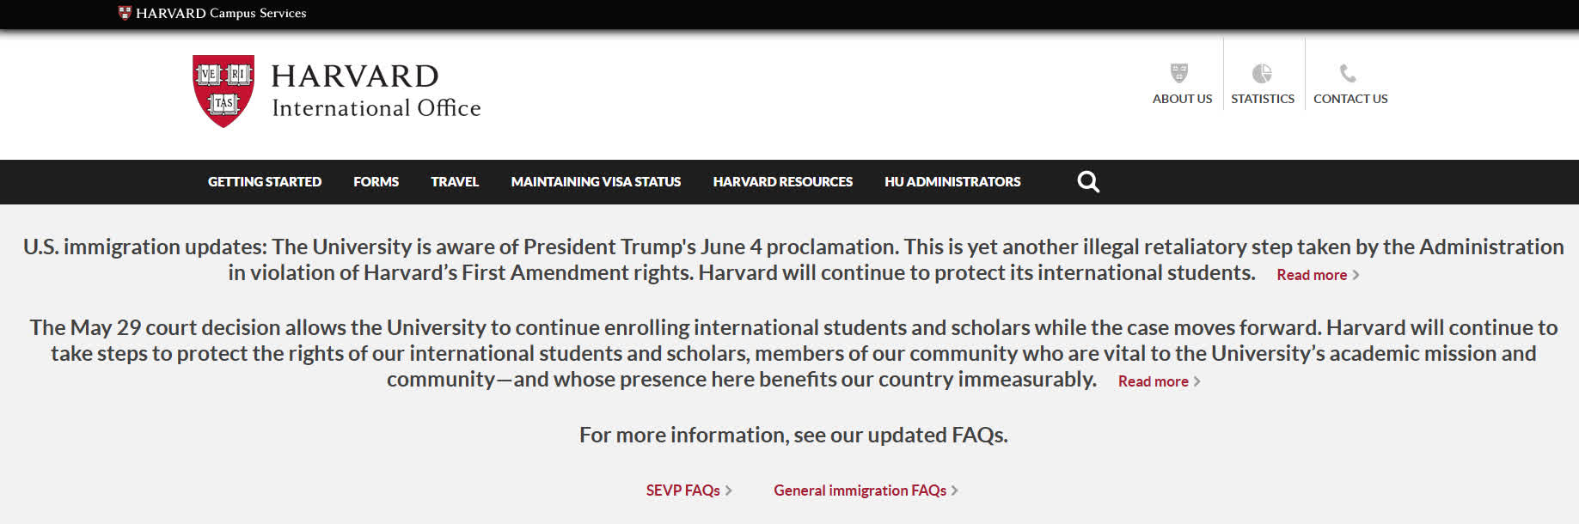Click the small Harvard Campus Services shield
The width and height of the screenshot is (1579, 524).
pos(125,13)
